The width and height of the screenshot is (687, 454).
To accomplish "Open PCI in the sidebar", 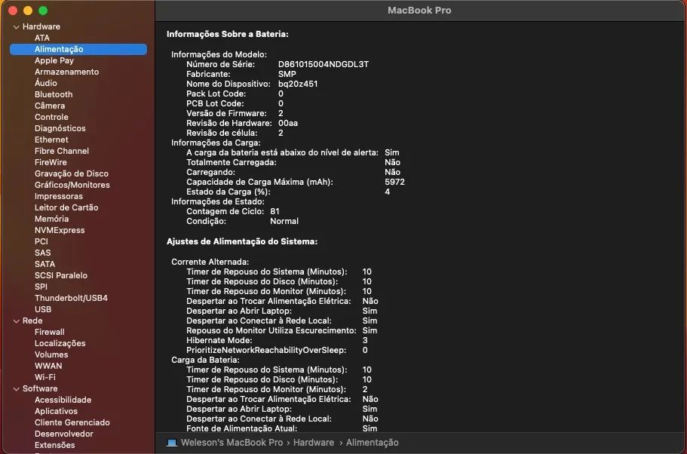I will pos(41,241).
